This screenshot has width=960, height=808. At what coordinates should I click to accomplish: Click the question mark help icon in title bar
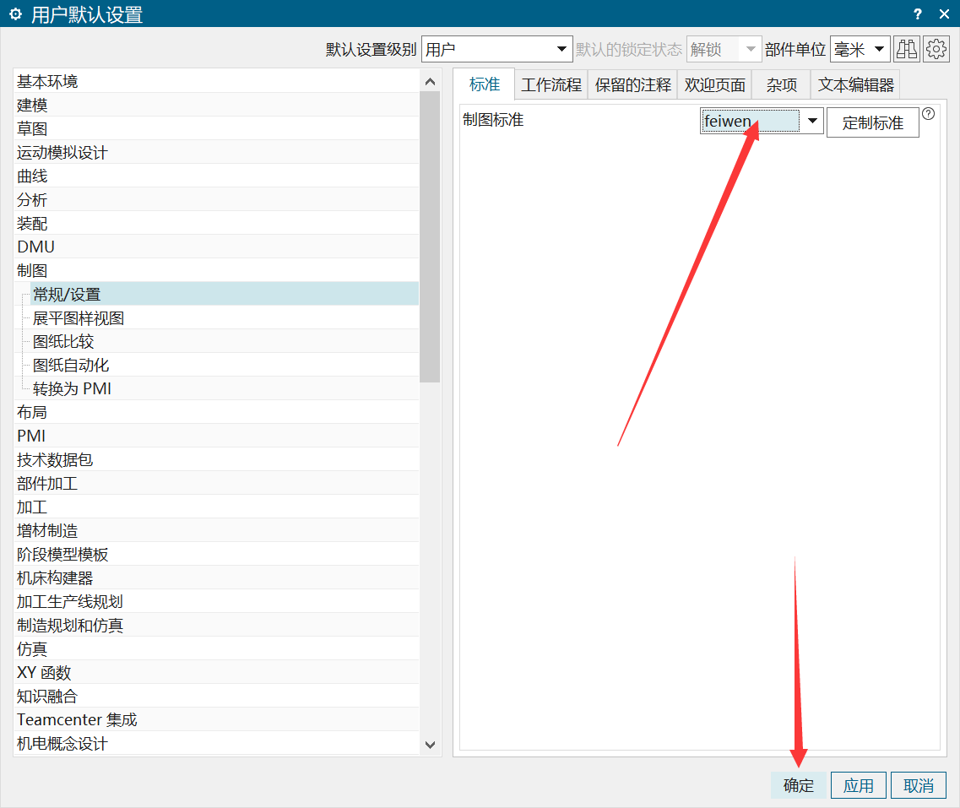point(917,14)
